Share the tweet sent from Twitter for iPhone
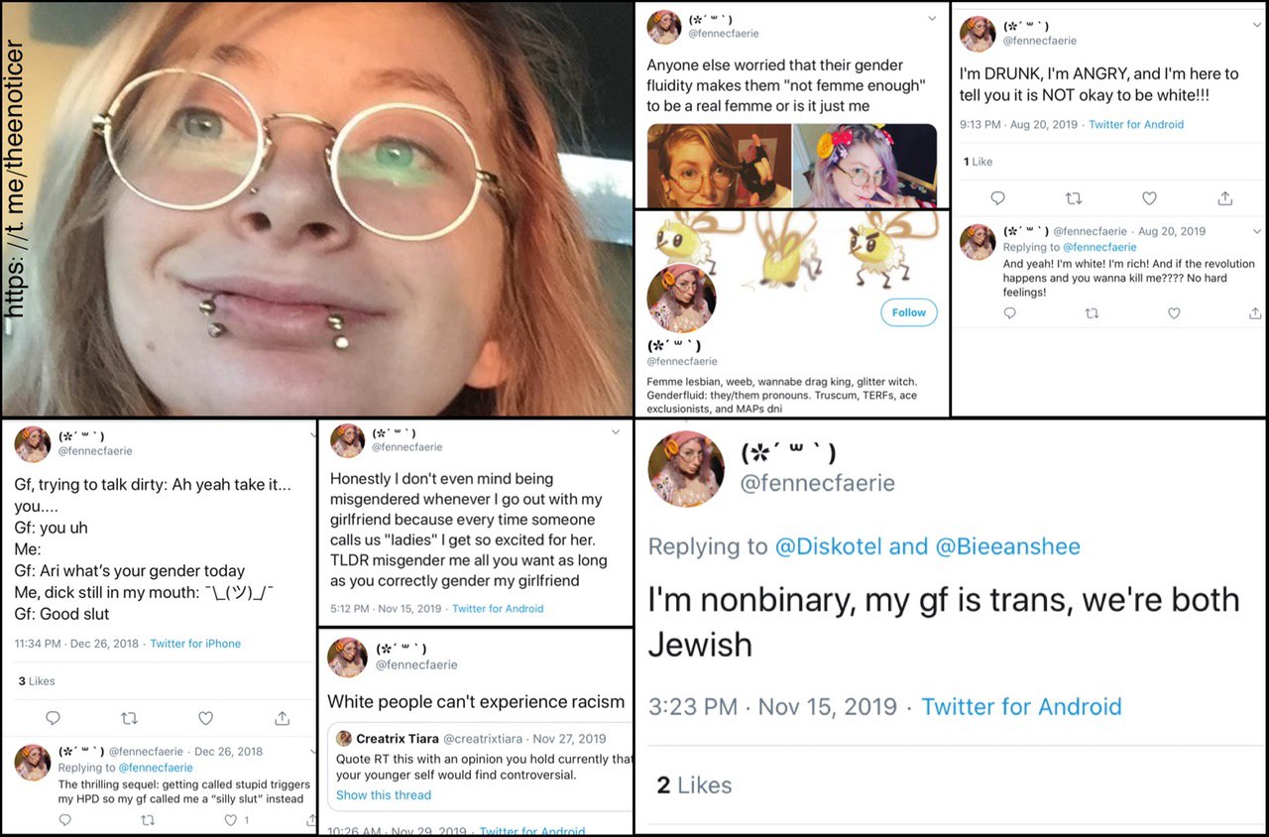Image resolution: width=1269 pixels, height=837 pixels. [282, 718]
